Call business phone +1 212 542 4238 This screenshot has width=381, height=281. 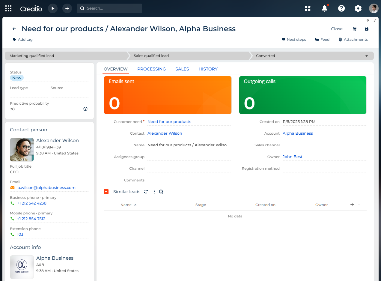(x=32, y=203)
